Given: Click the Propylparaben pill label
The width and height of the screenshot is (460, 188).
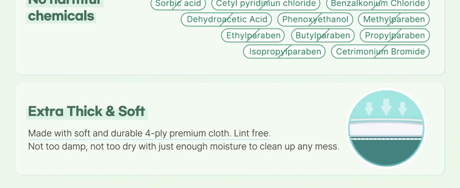Looking at the screenshot, I should 395,35.
